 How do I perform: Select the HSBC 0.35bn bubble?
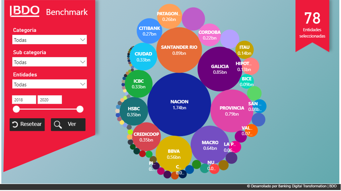point(134,111)
